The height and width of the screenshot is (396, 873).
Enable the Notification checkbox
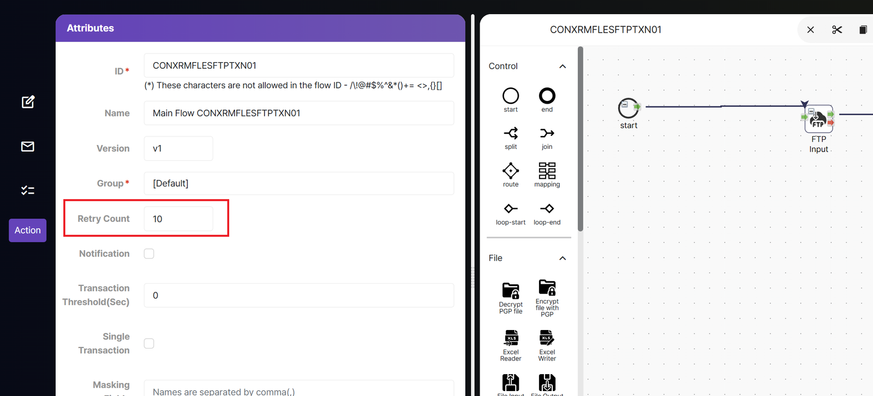(x=149, y=254)
